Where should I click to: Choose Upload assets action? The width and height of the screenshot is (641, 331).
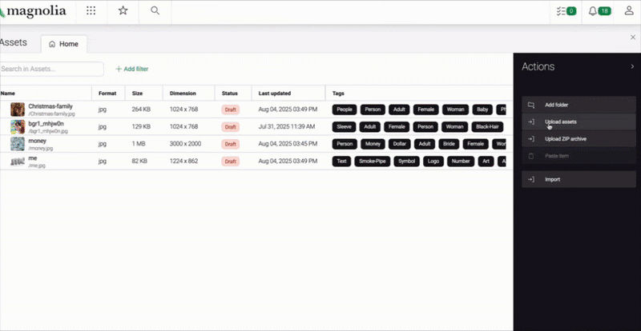[560, 122]
